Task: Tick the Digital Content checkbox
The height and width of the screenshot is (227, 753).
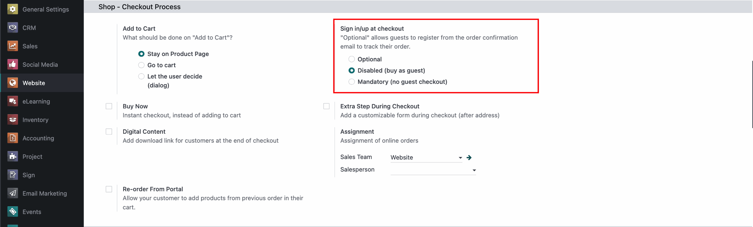Action: (109, 132)
